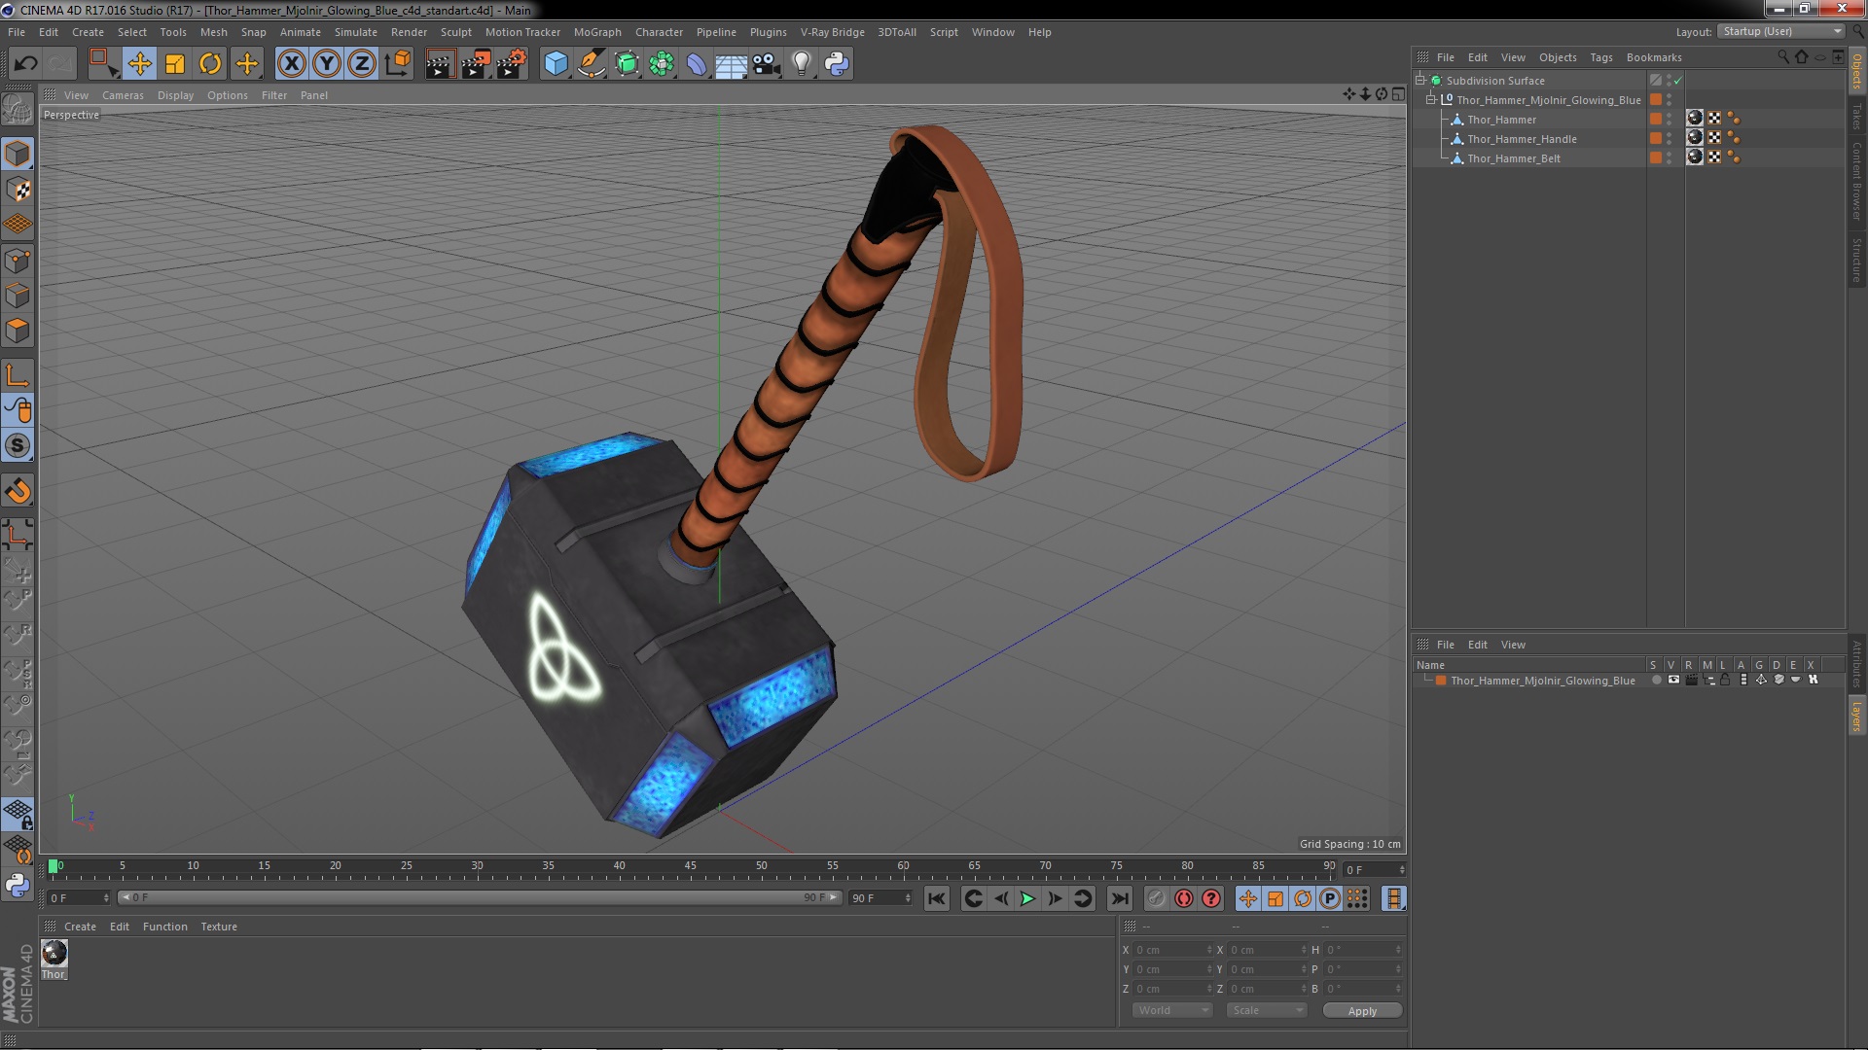Add a light object

click(x=802, y=64)
